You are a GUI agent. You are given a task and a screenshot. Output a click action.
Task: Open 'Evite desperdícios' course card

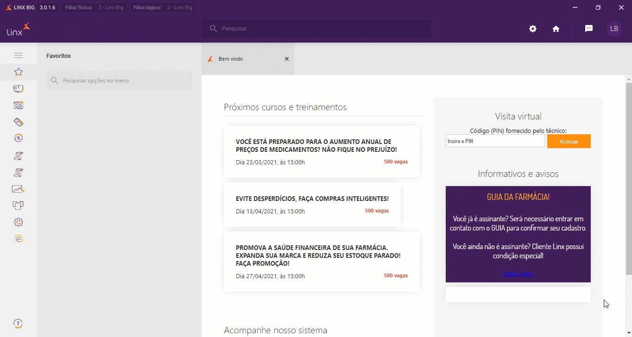[x=312, y=205]
